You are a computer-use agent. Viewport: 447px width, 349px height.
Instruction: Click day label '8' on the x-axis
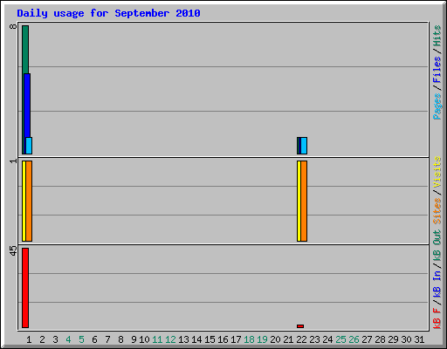pyautogui.click(x=120, y=339)
